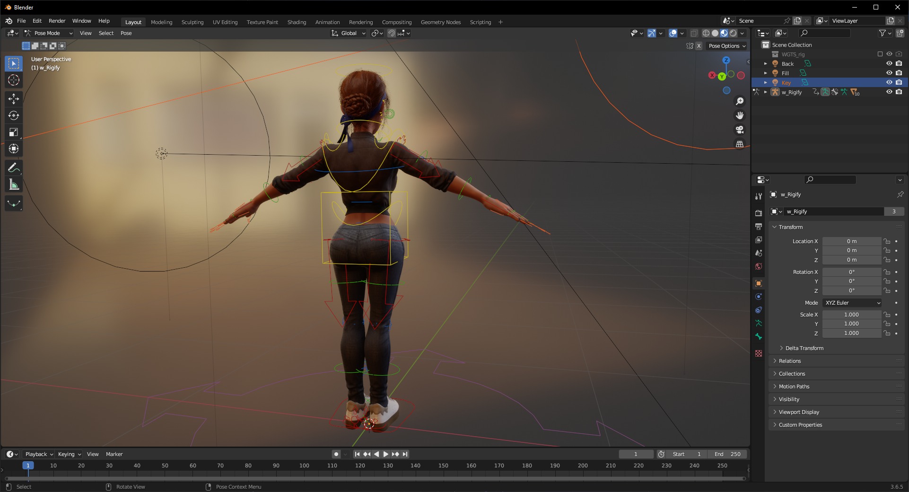Jump to timeline end frame
This screenshot has height=492, width=909.
405,454
